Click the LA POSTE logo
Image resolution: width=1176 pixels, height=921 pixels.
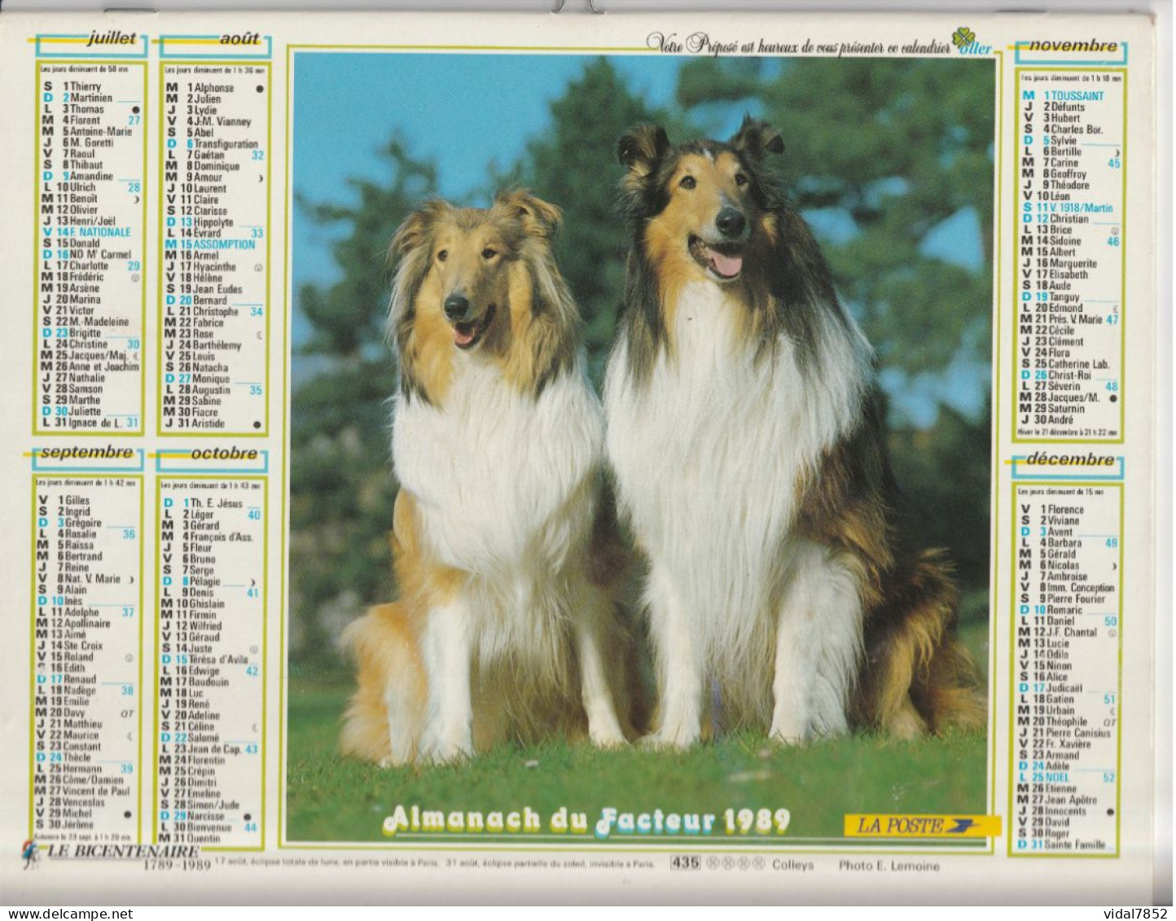tap(921, 825)
